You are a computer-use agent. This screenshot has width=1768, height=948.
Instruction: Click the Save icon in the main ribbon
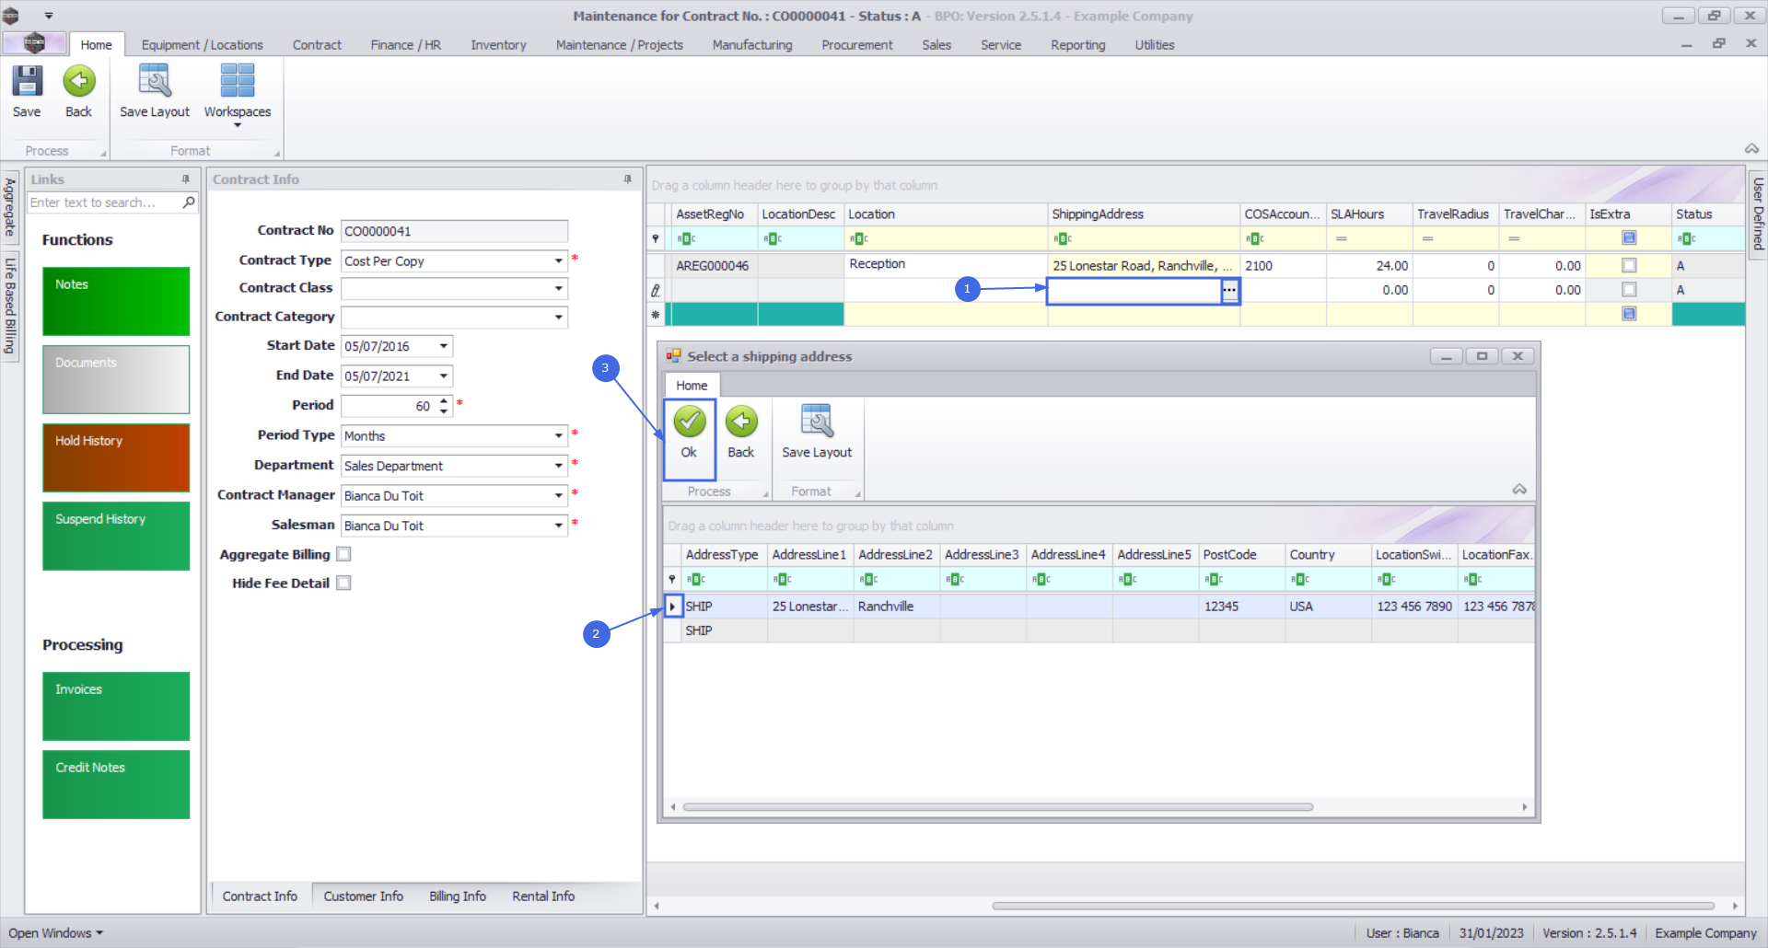coord(27,91)
